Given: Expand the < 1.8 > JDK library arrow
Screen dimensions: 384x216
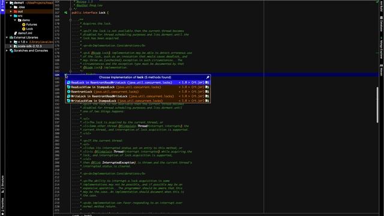Looking at the screenshot, I should [11, 42].
